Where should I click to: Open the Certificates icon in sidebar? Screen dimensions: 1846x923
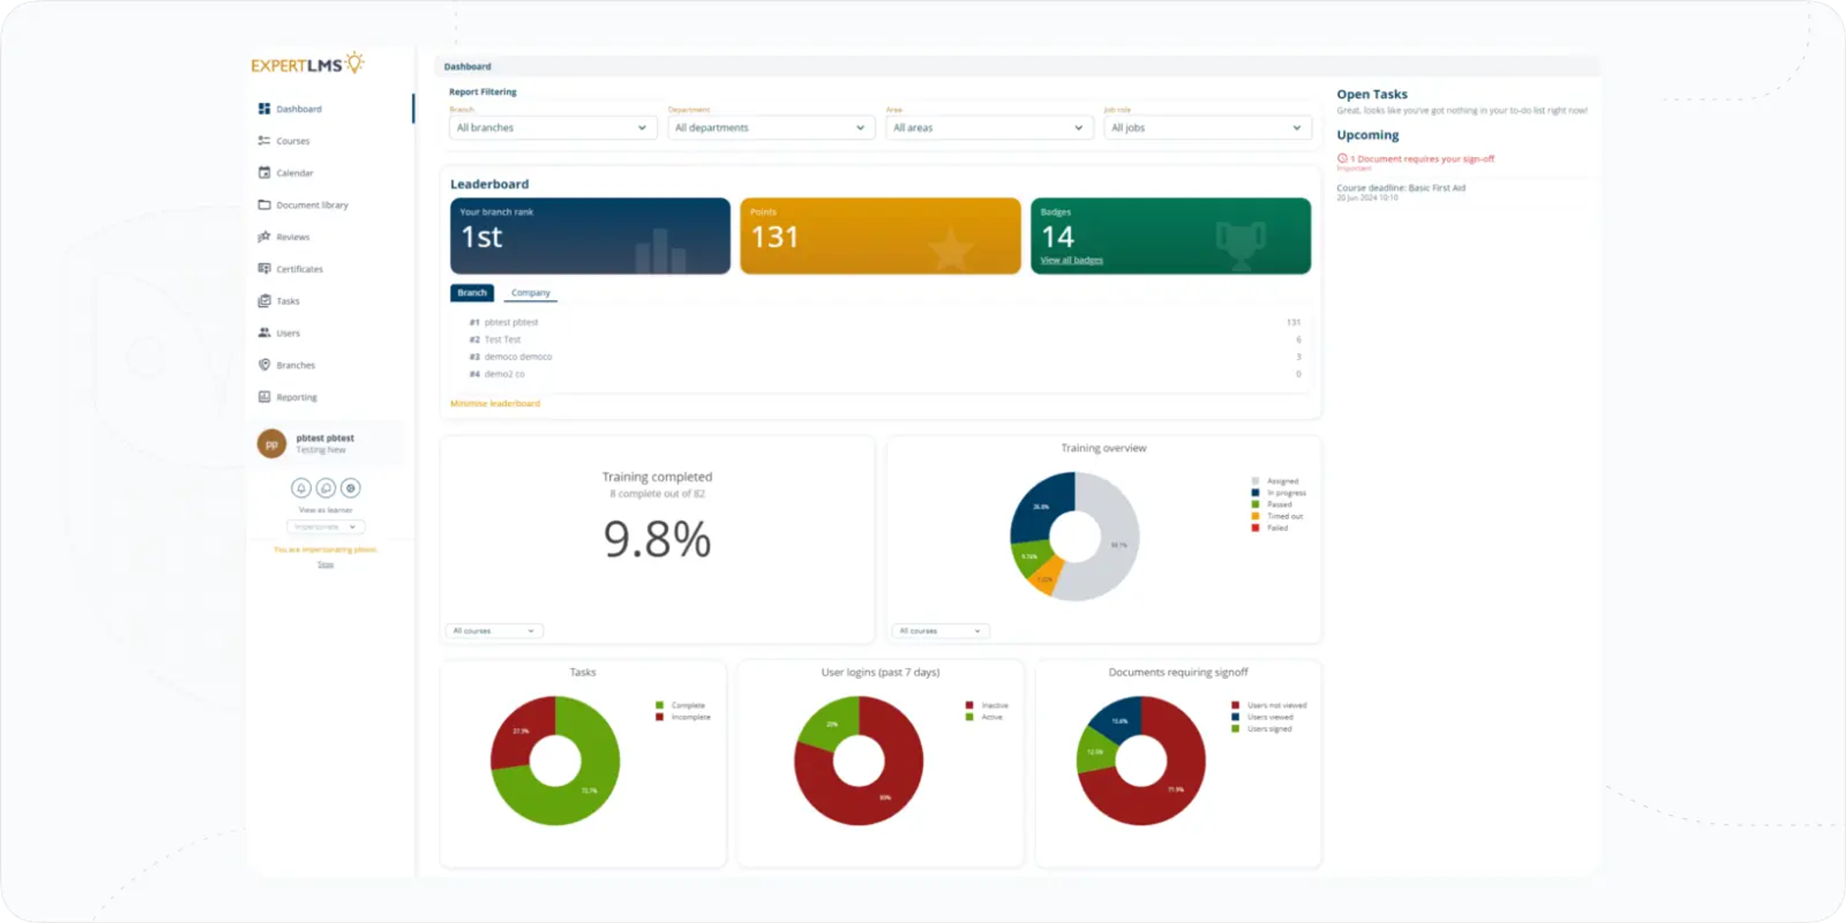point(264,269)
